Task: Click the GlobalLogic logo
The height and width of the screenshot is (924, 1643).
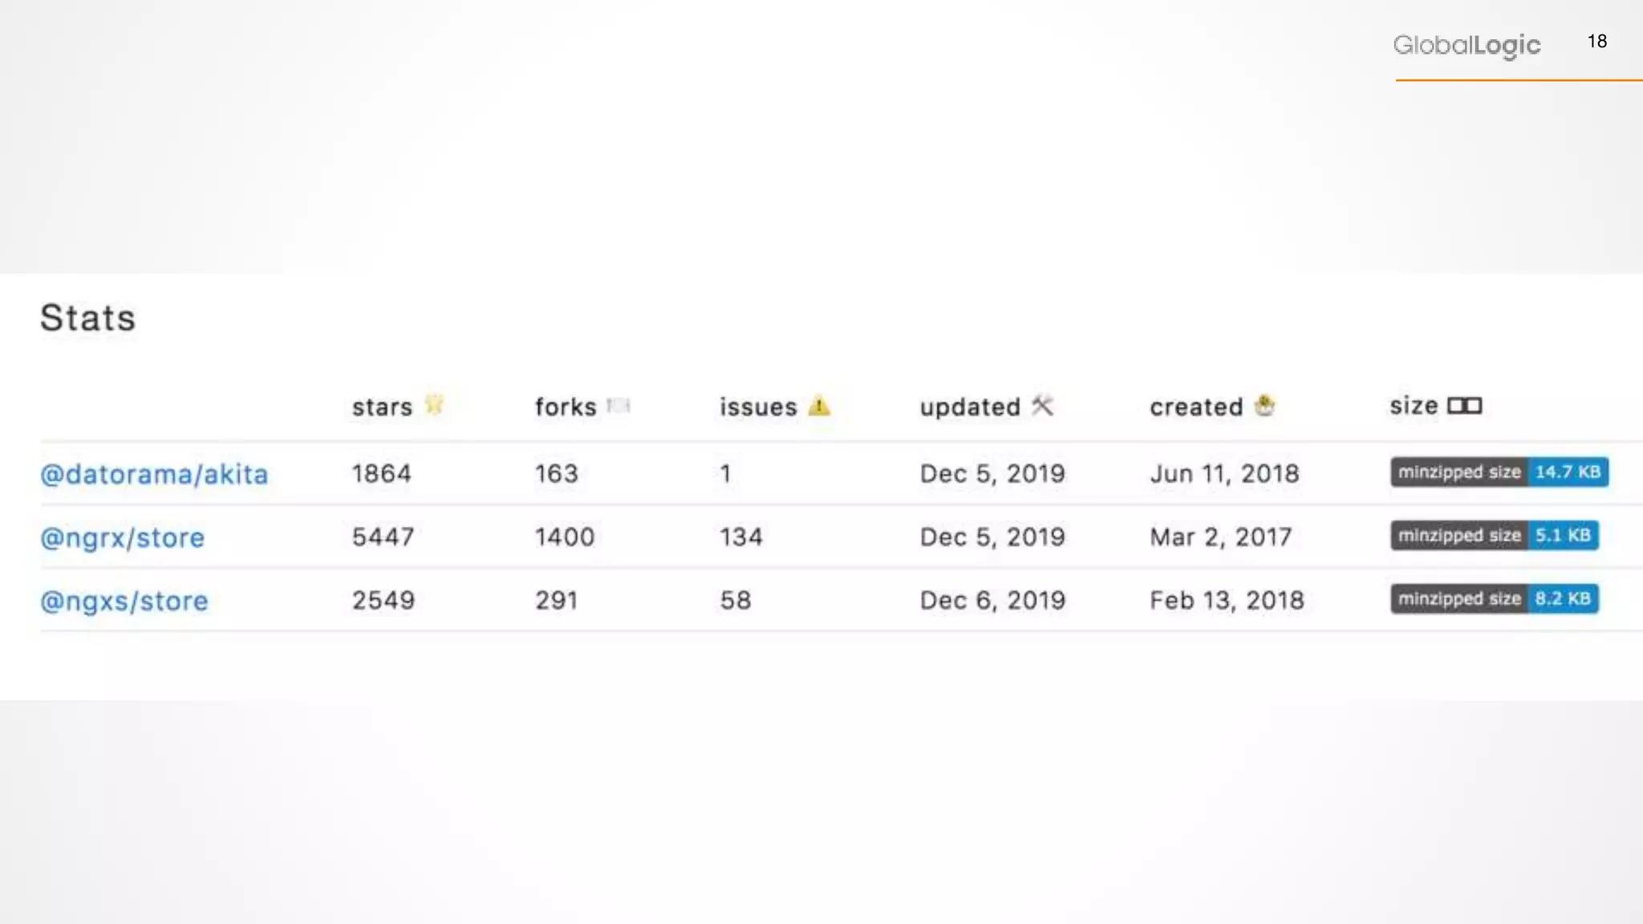Action: pos(1467,45)
